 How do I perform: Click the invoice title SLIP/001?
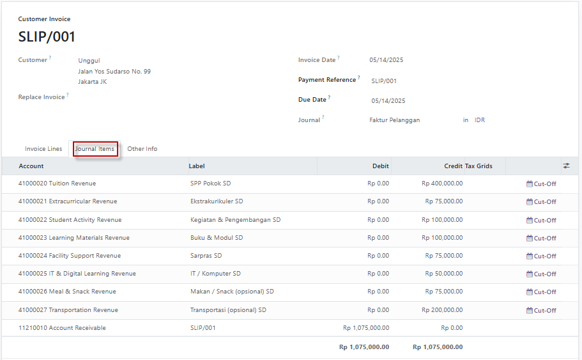click(x=47, y=37)
